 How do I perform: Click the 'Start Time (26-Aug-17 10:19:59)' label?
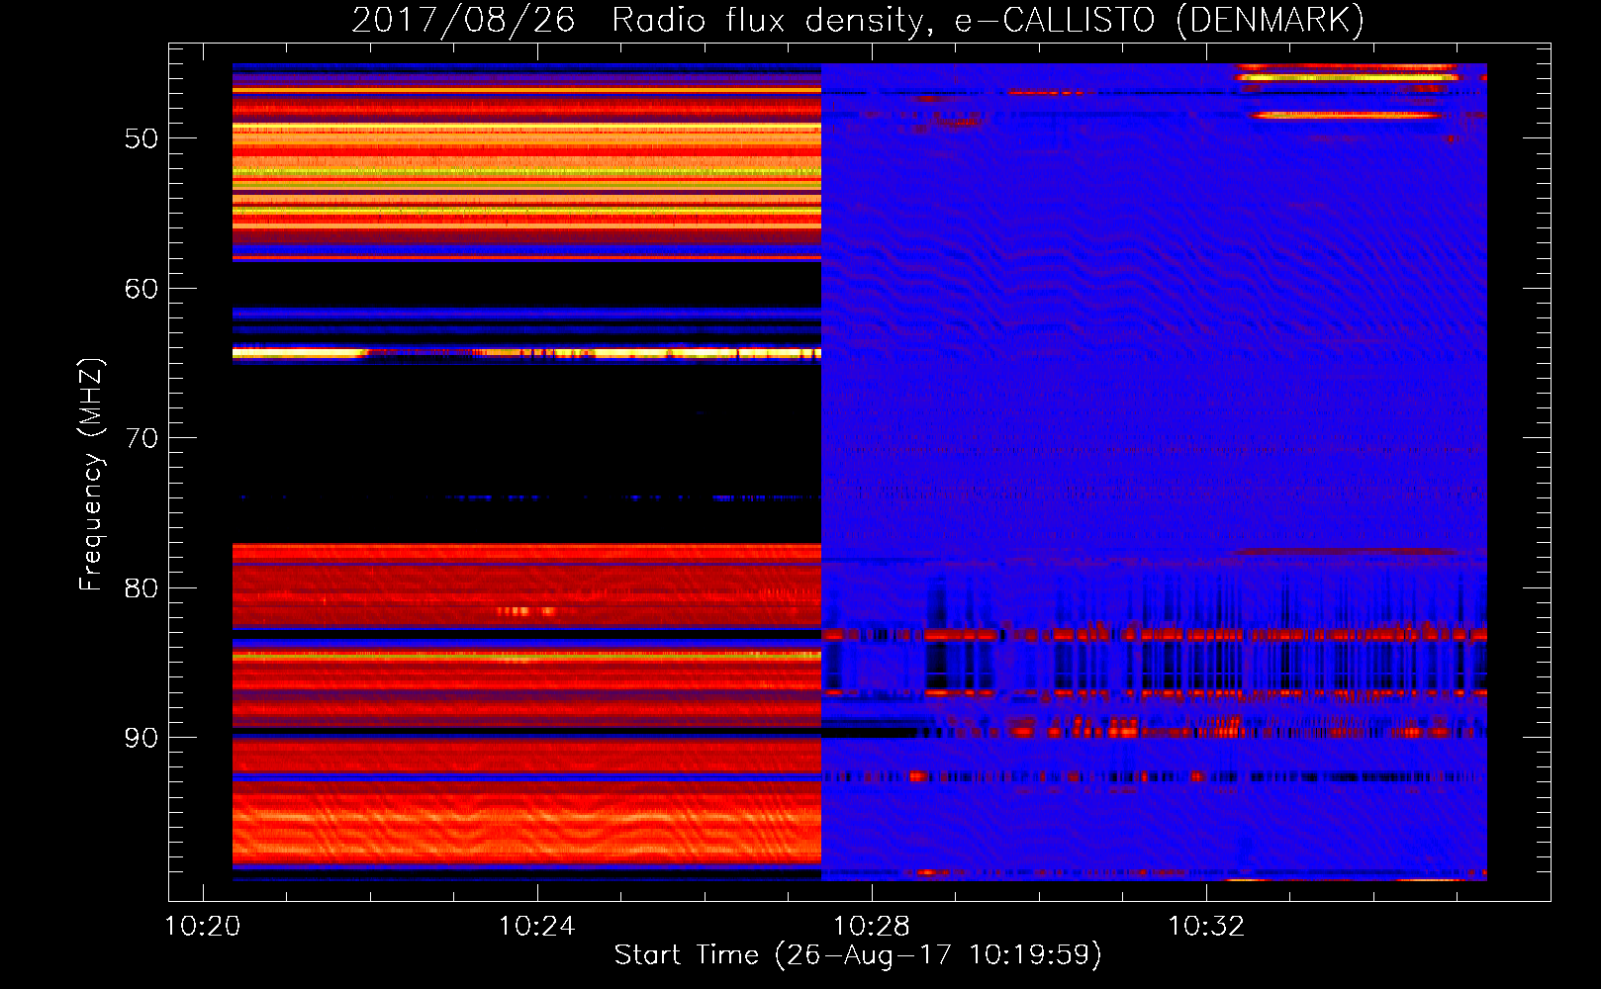click(858, 955)
